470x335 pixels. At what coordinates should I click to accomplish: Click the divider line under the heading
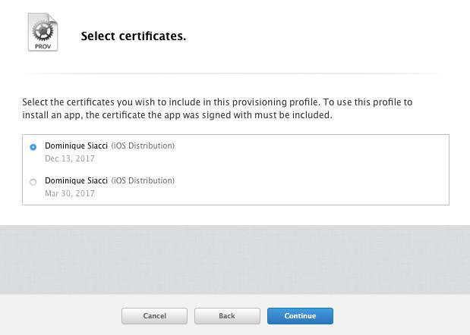(235, 74)
